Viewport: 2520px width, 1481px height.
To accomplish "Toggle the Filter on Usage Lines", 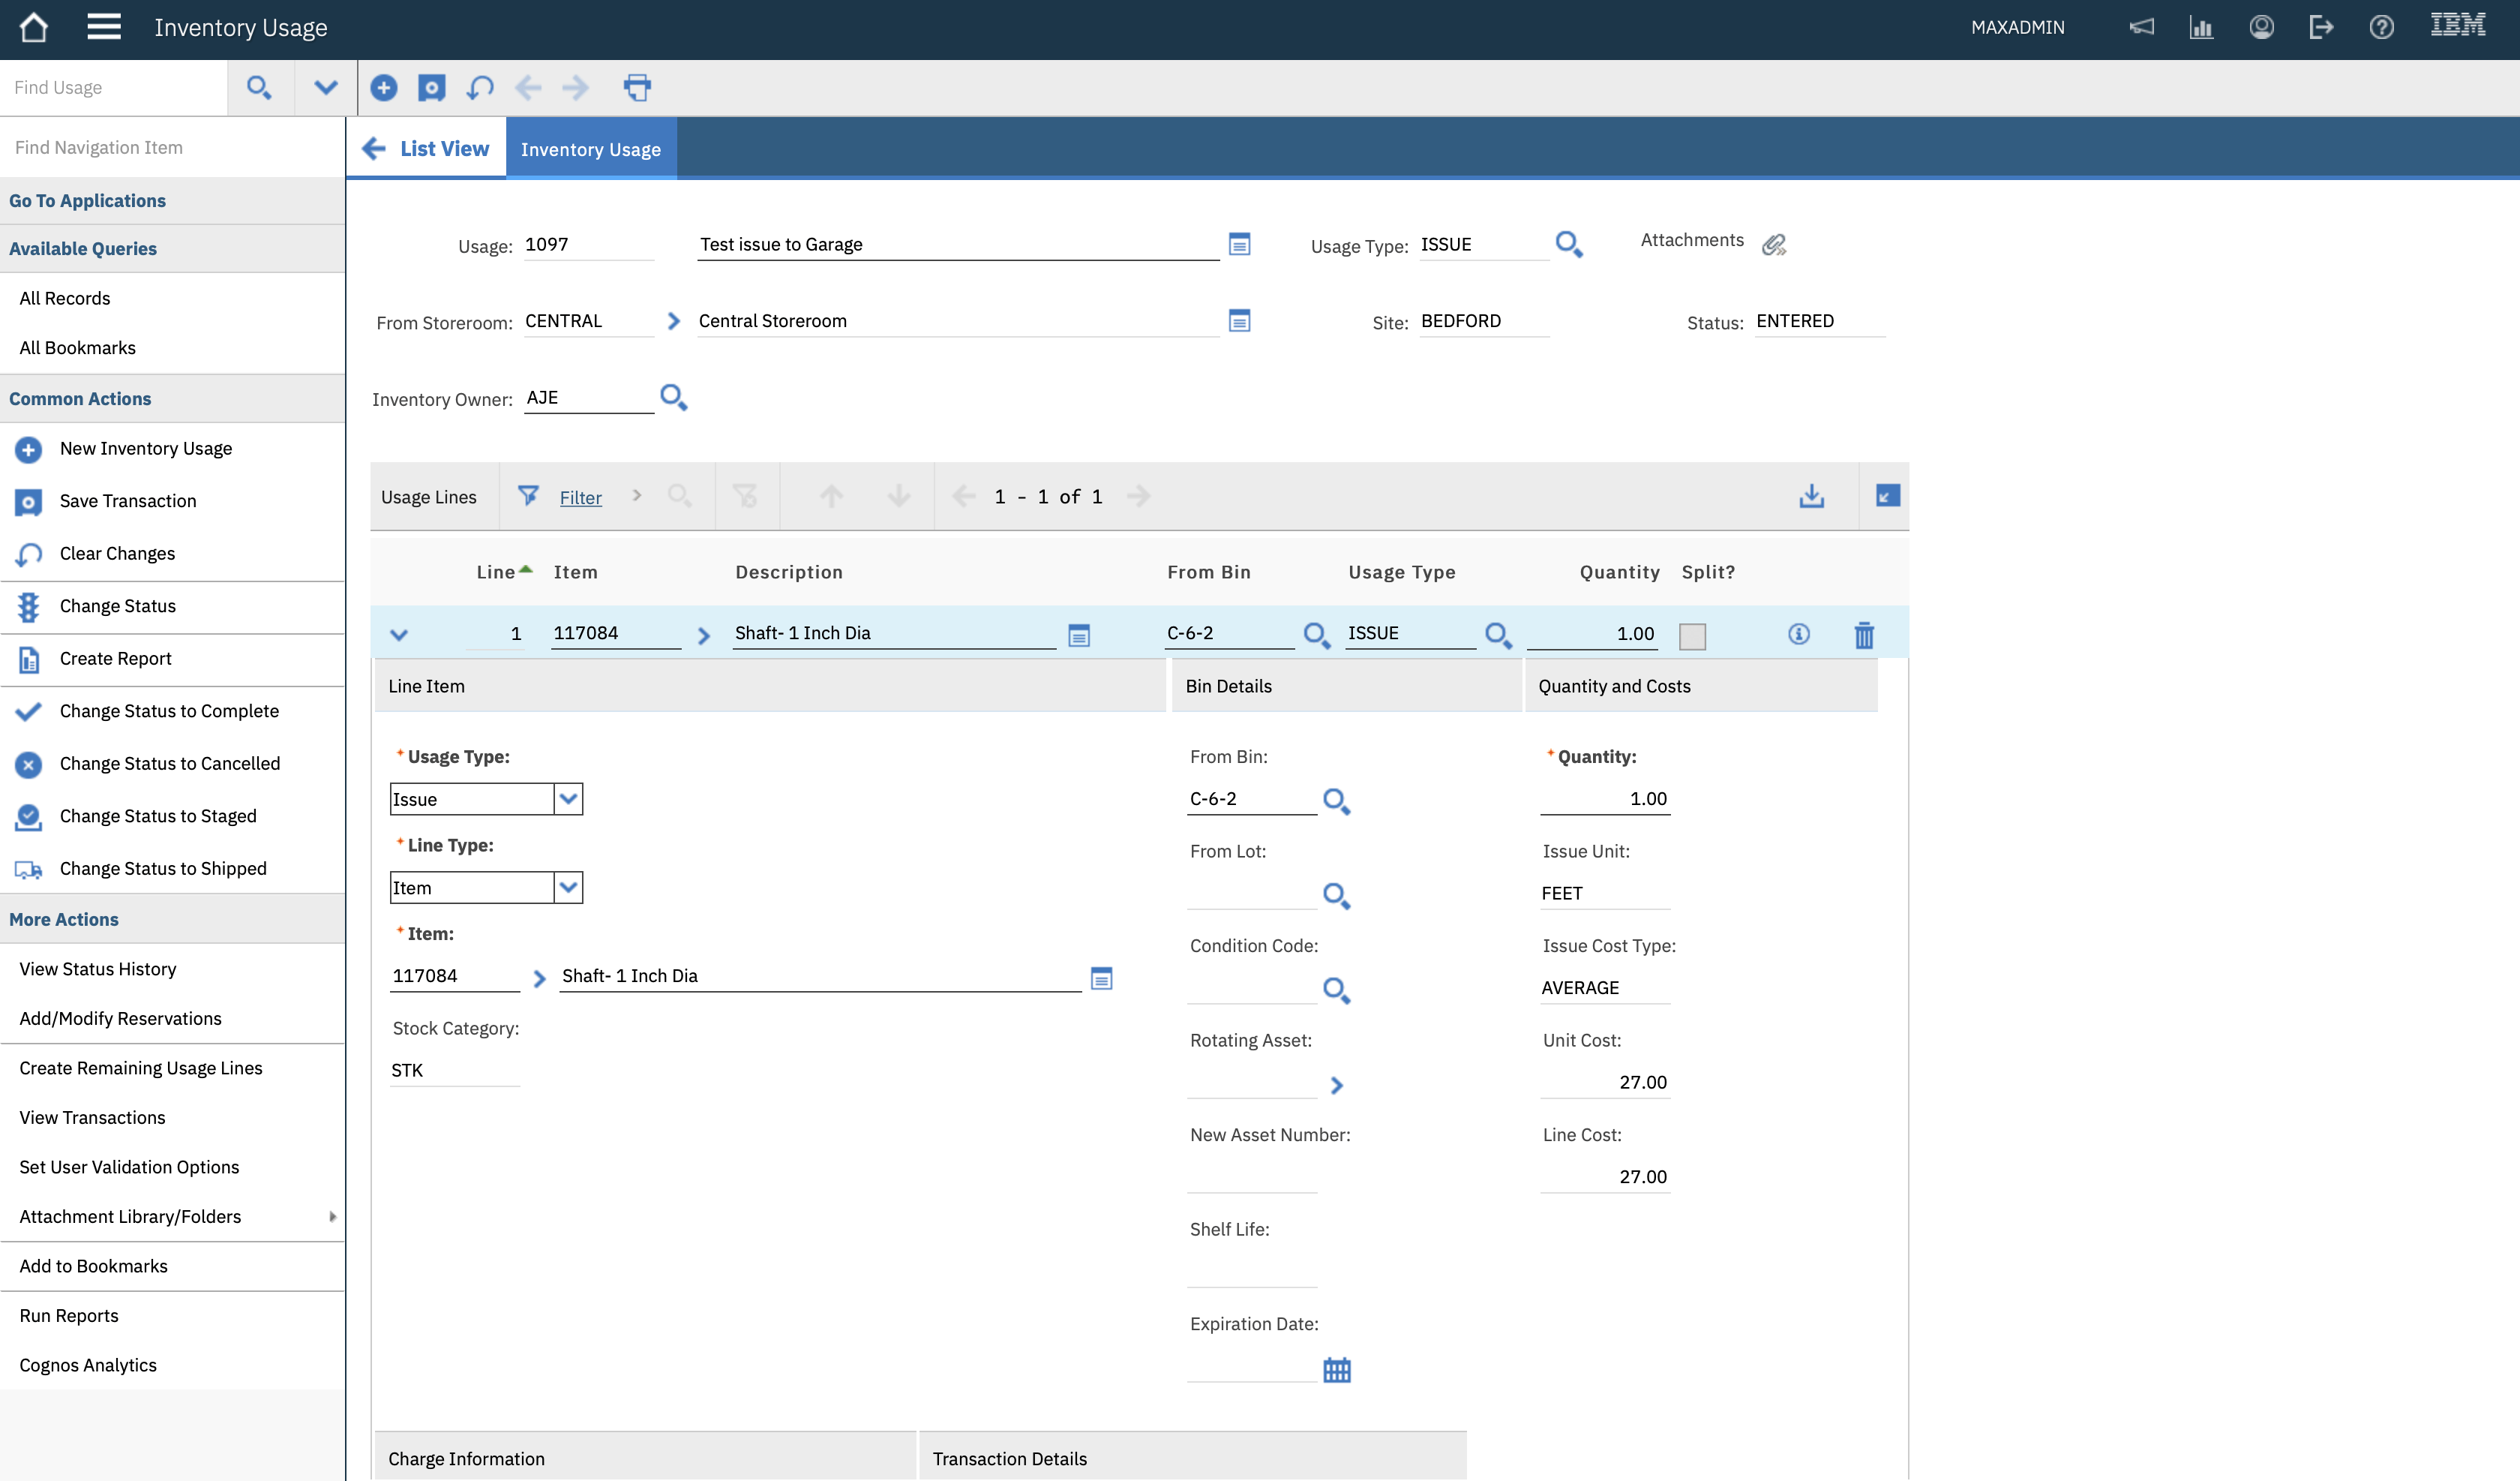I will (529, 495).
